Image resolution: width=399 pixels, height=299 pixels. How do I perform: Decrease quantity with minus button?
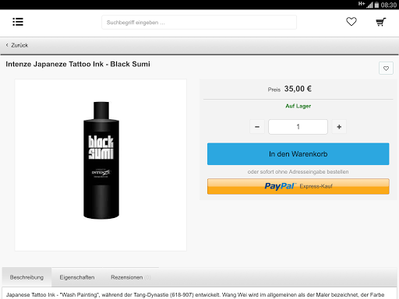[257, 127]
